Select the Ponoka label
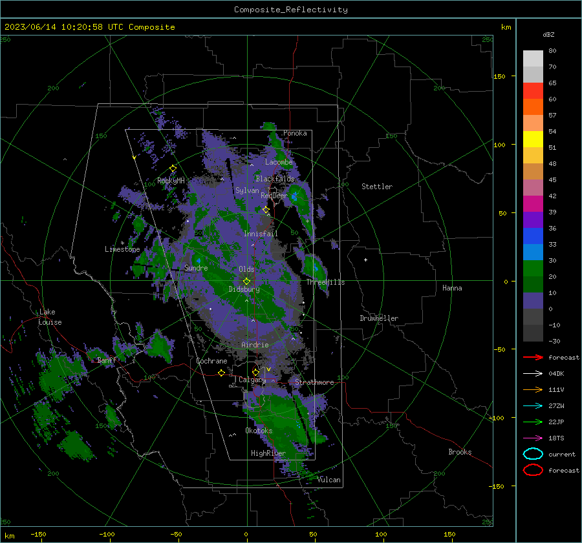Image resolution: width=582 pixels, height=543 pixels. 295,133
